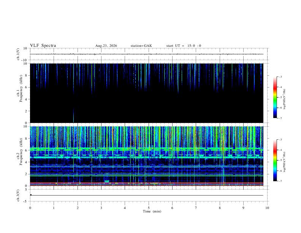Click the ch.1 voltage waveform trace
Image resolution: width=301 pixels, height=233 pixels.
tap(146, 54)
